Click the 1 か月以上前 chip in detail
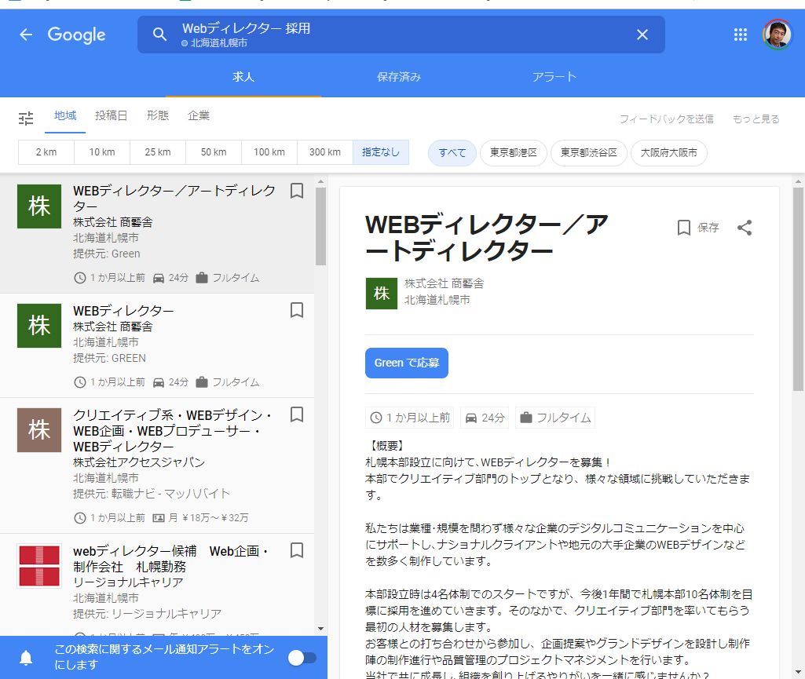The height and width of the screenshot is (679, 805). click(x=410, y=418)
